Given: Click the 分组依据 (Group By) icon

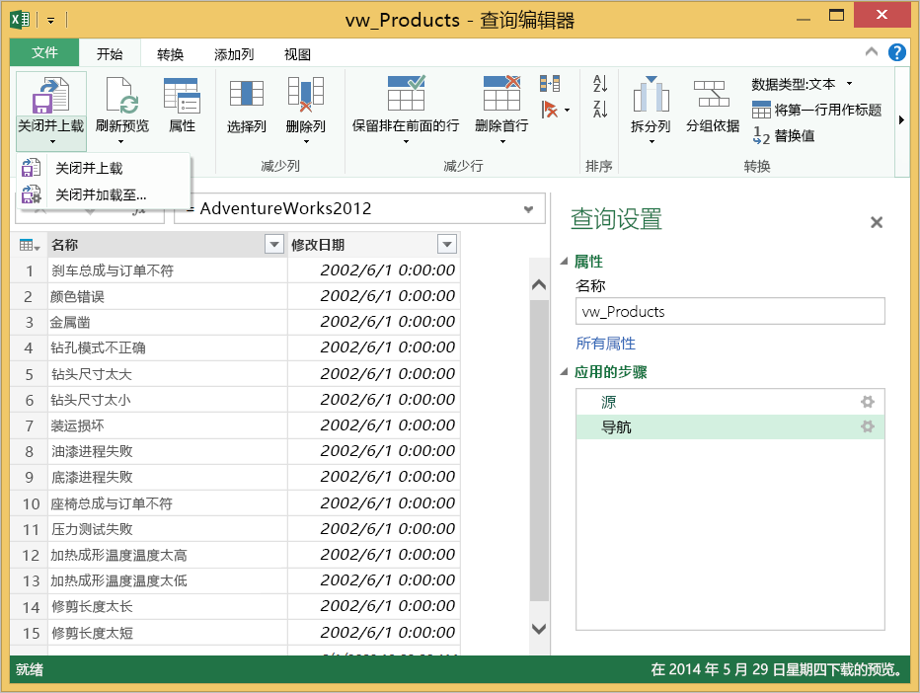Looking at the screenshot, I should click(x=712, y=96).
